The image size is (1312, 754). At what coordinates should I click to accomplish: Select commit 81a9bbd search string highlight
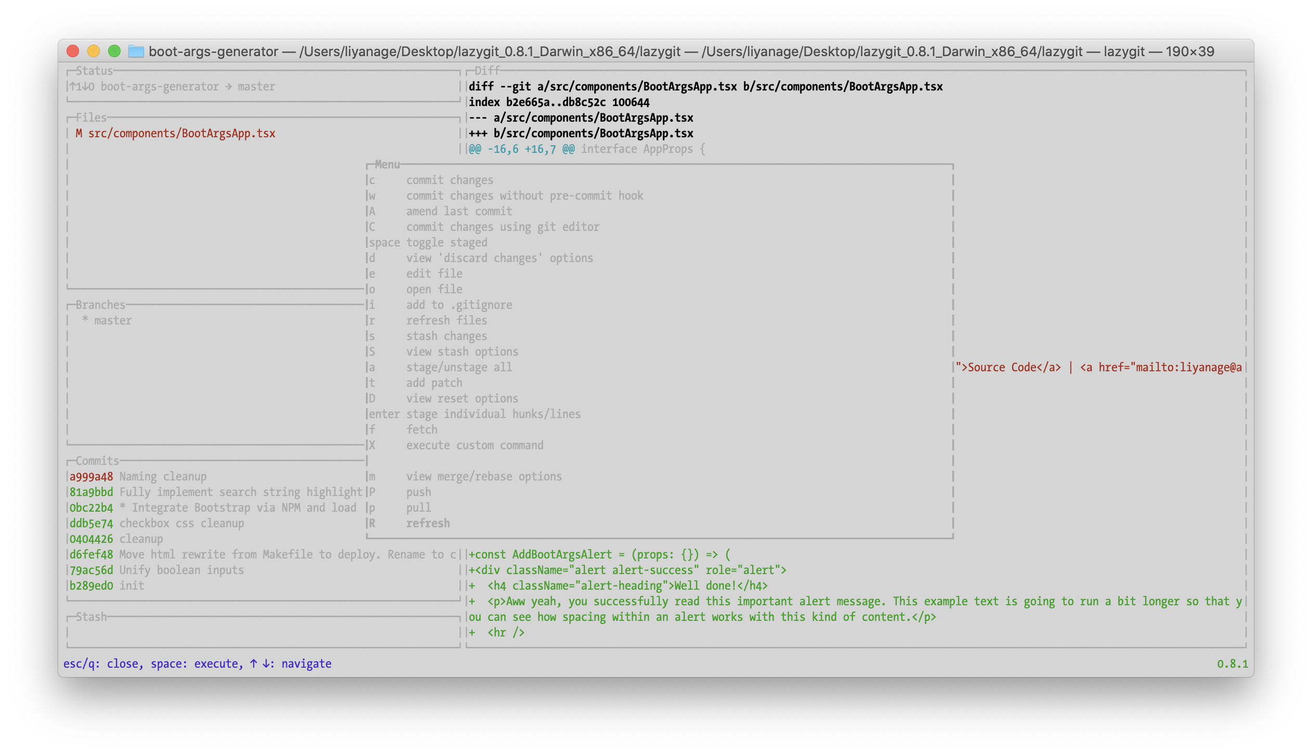pyautogui.click(x=216, y=492)
